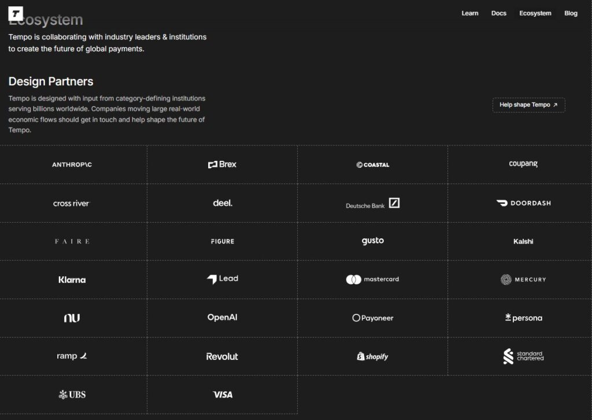Click the Nubank logo
The width and height of the screenshot is (592, 420).
click(x=72, y=318)
